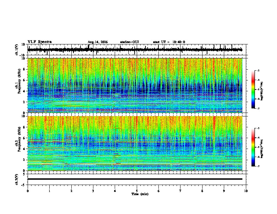The width and height of the screenshot is (277, 214).
Task: Click the ch.2 colorbar "-3" label
Action: [x=258, y=128]
